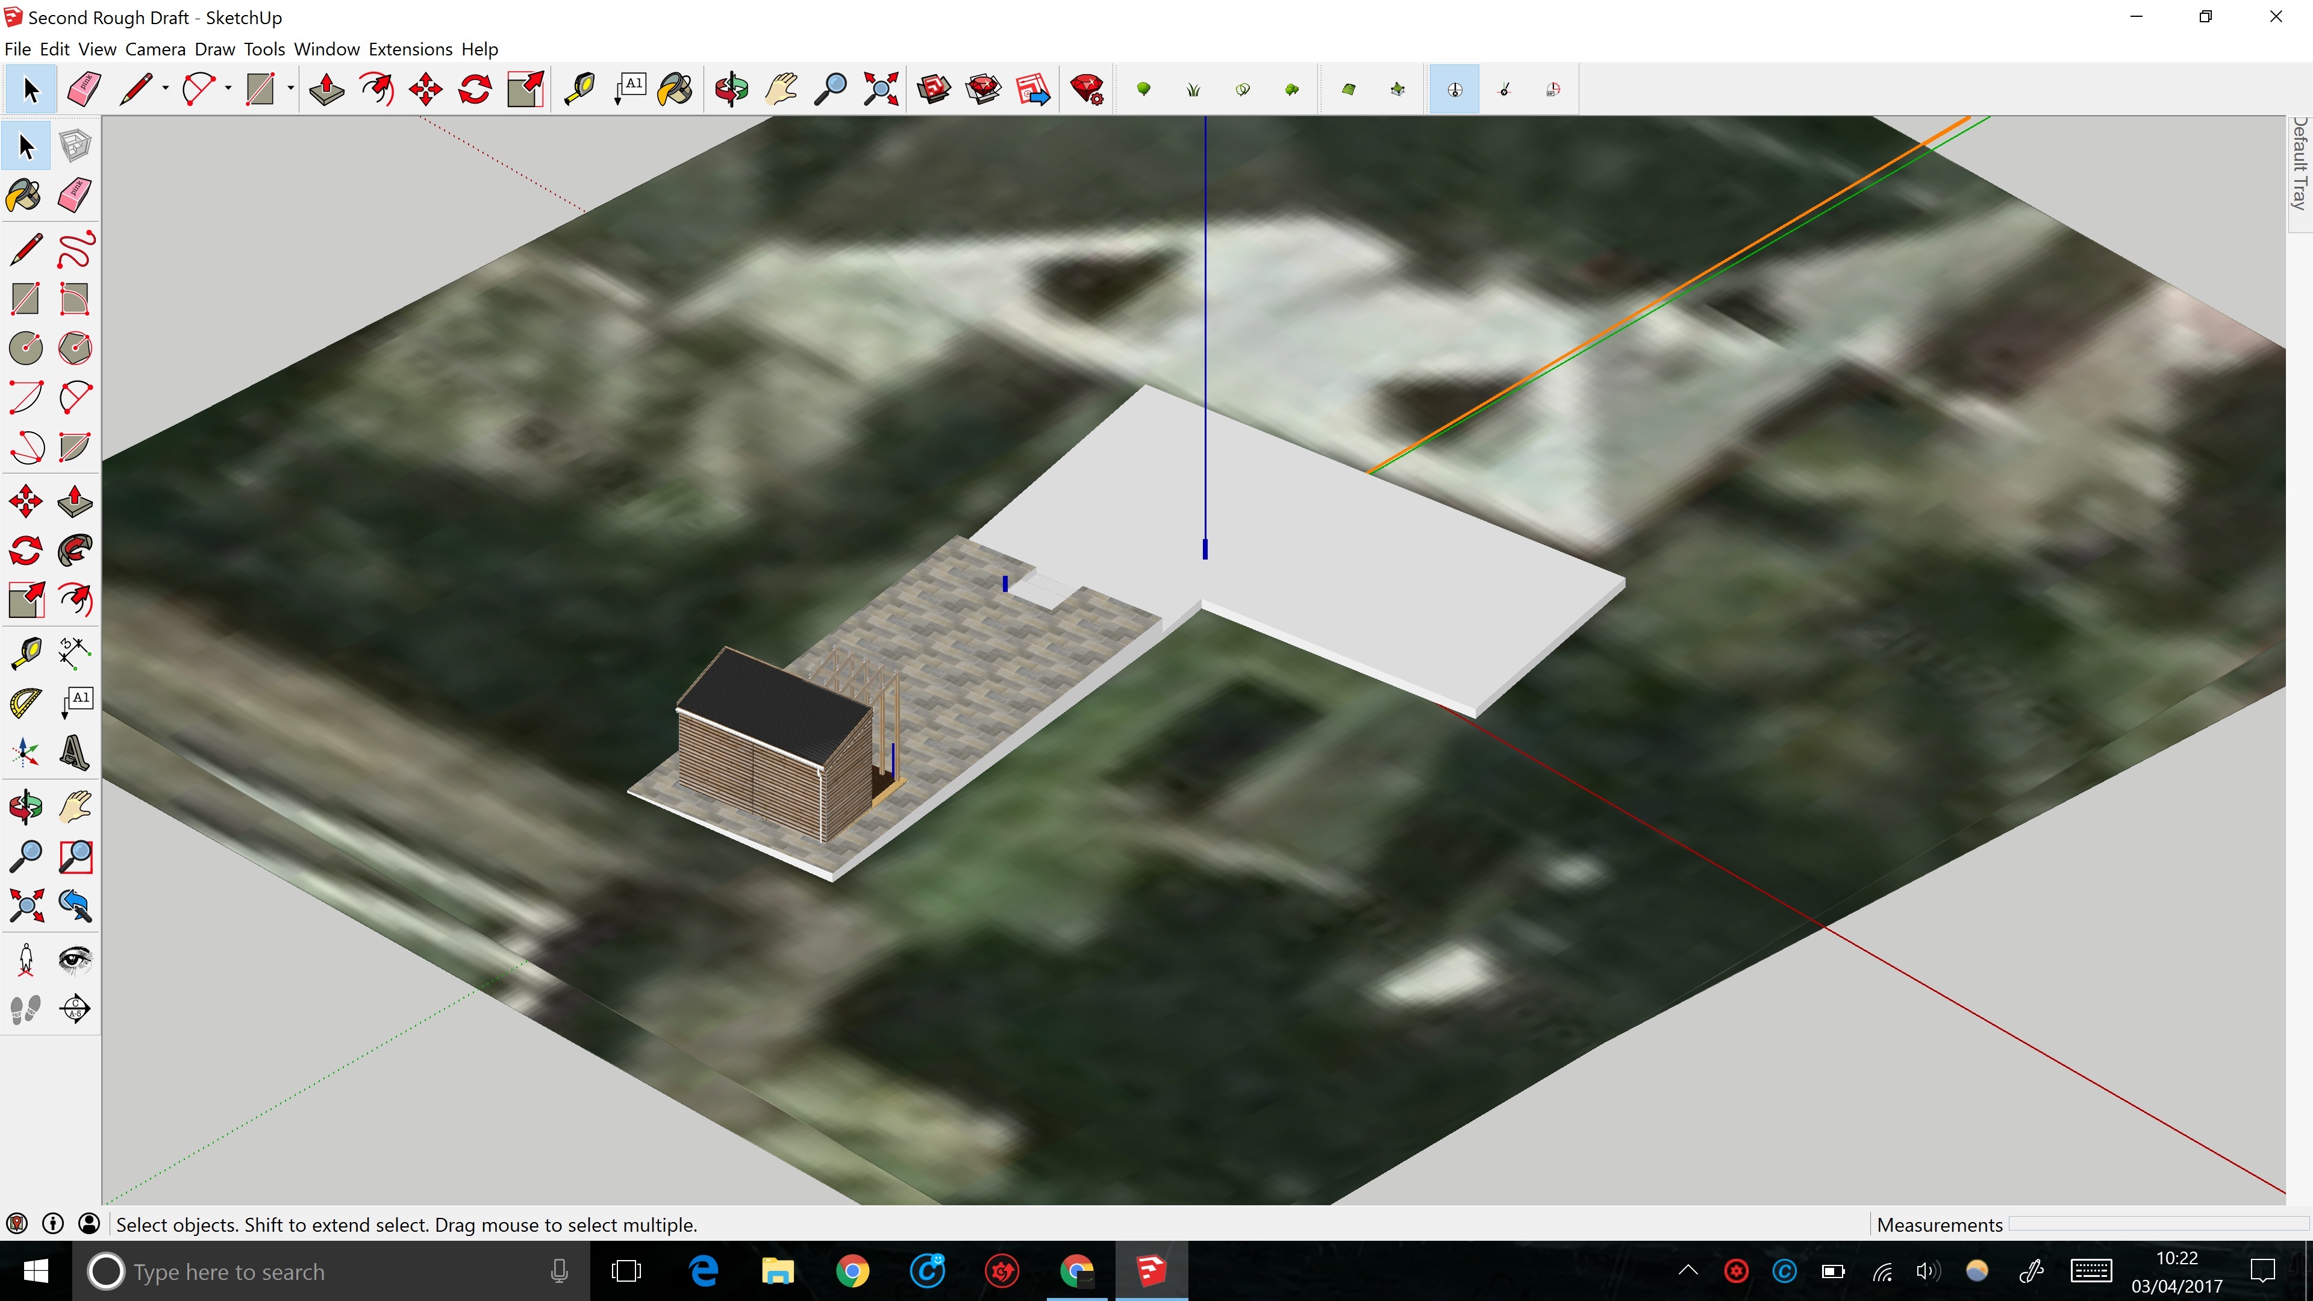Pick the 3D Text tool in left toolbar
This screenshot has width=2313, height=1301.
75,752
